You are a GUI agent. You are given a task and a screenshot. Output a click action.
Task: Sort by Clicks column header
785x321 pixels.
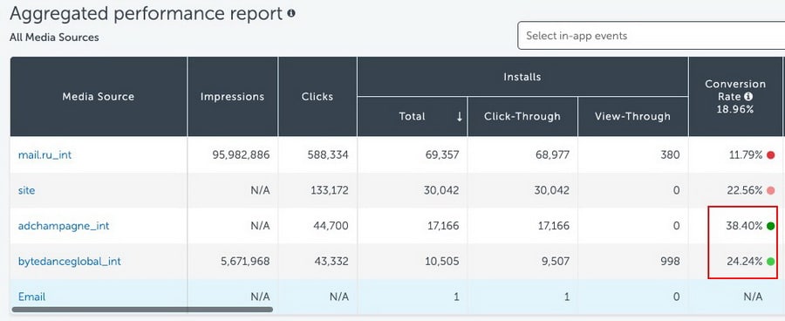(317, 97)
